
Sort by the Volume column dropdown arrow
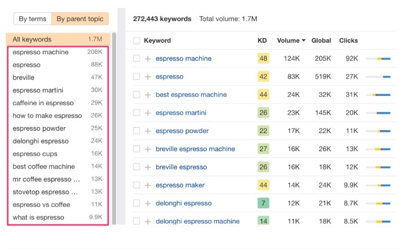click(304, 41)
